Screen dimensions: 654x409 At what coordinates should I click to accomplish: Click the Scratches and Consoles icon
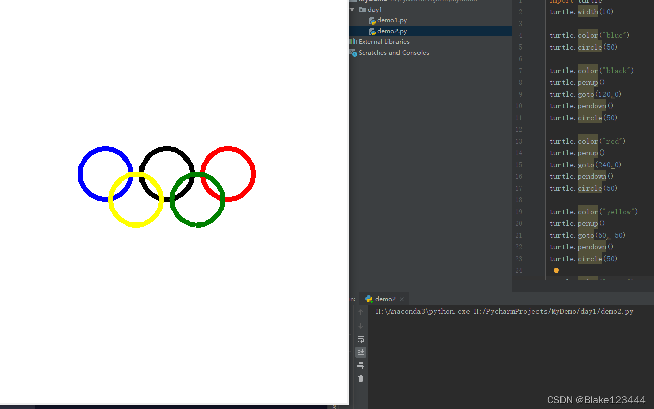tap(353, 53)
